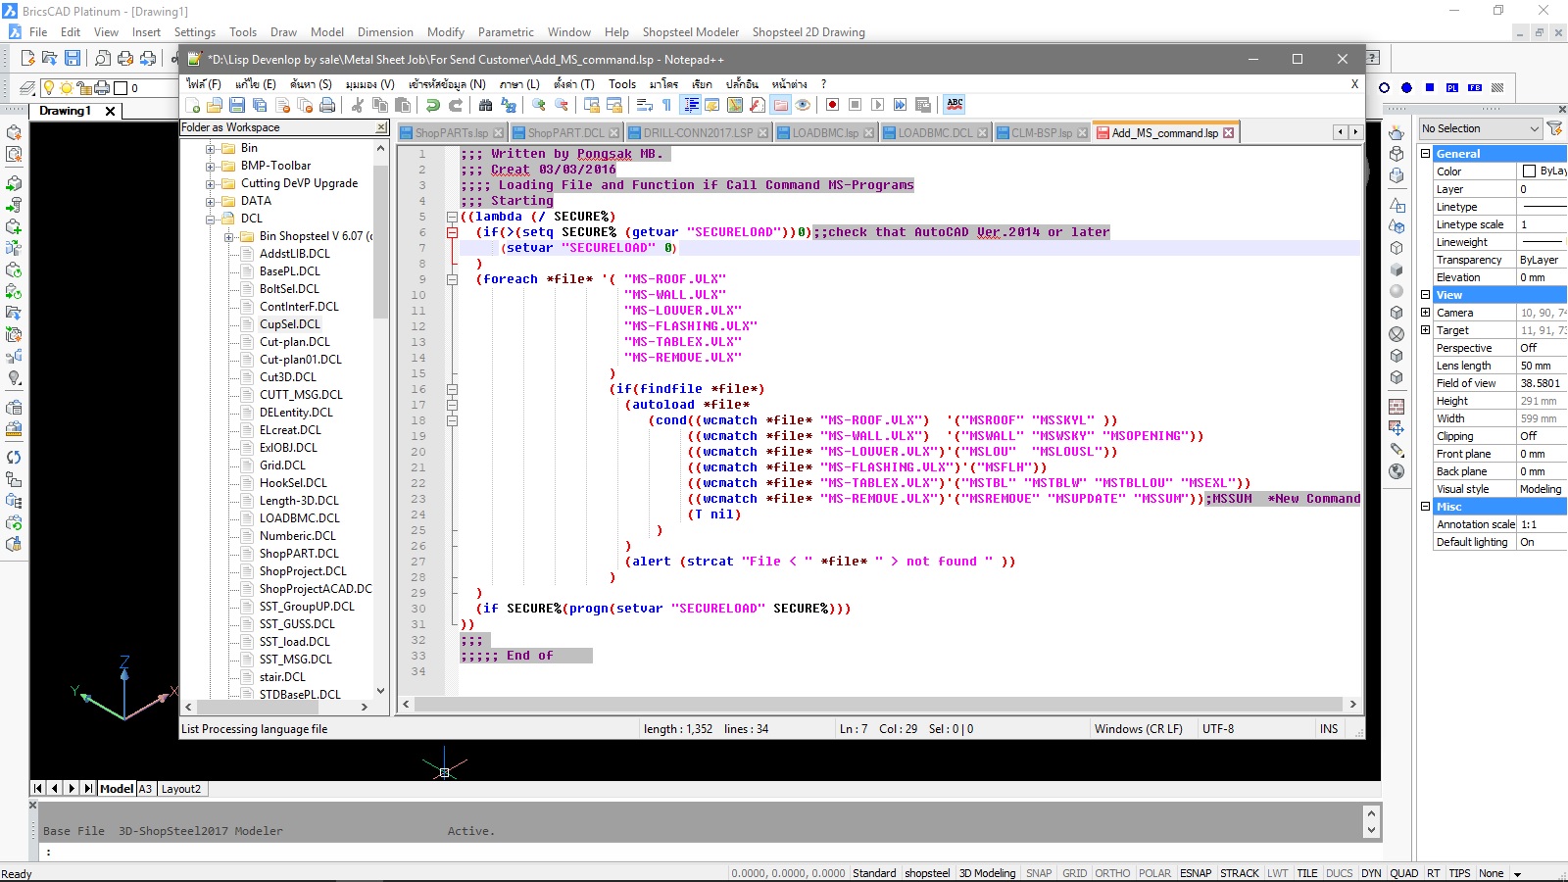Click the green Undo arrow in Notepad++
Viewport: 1568px width, 882px height.
coord(432,105)
